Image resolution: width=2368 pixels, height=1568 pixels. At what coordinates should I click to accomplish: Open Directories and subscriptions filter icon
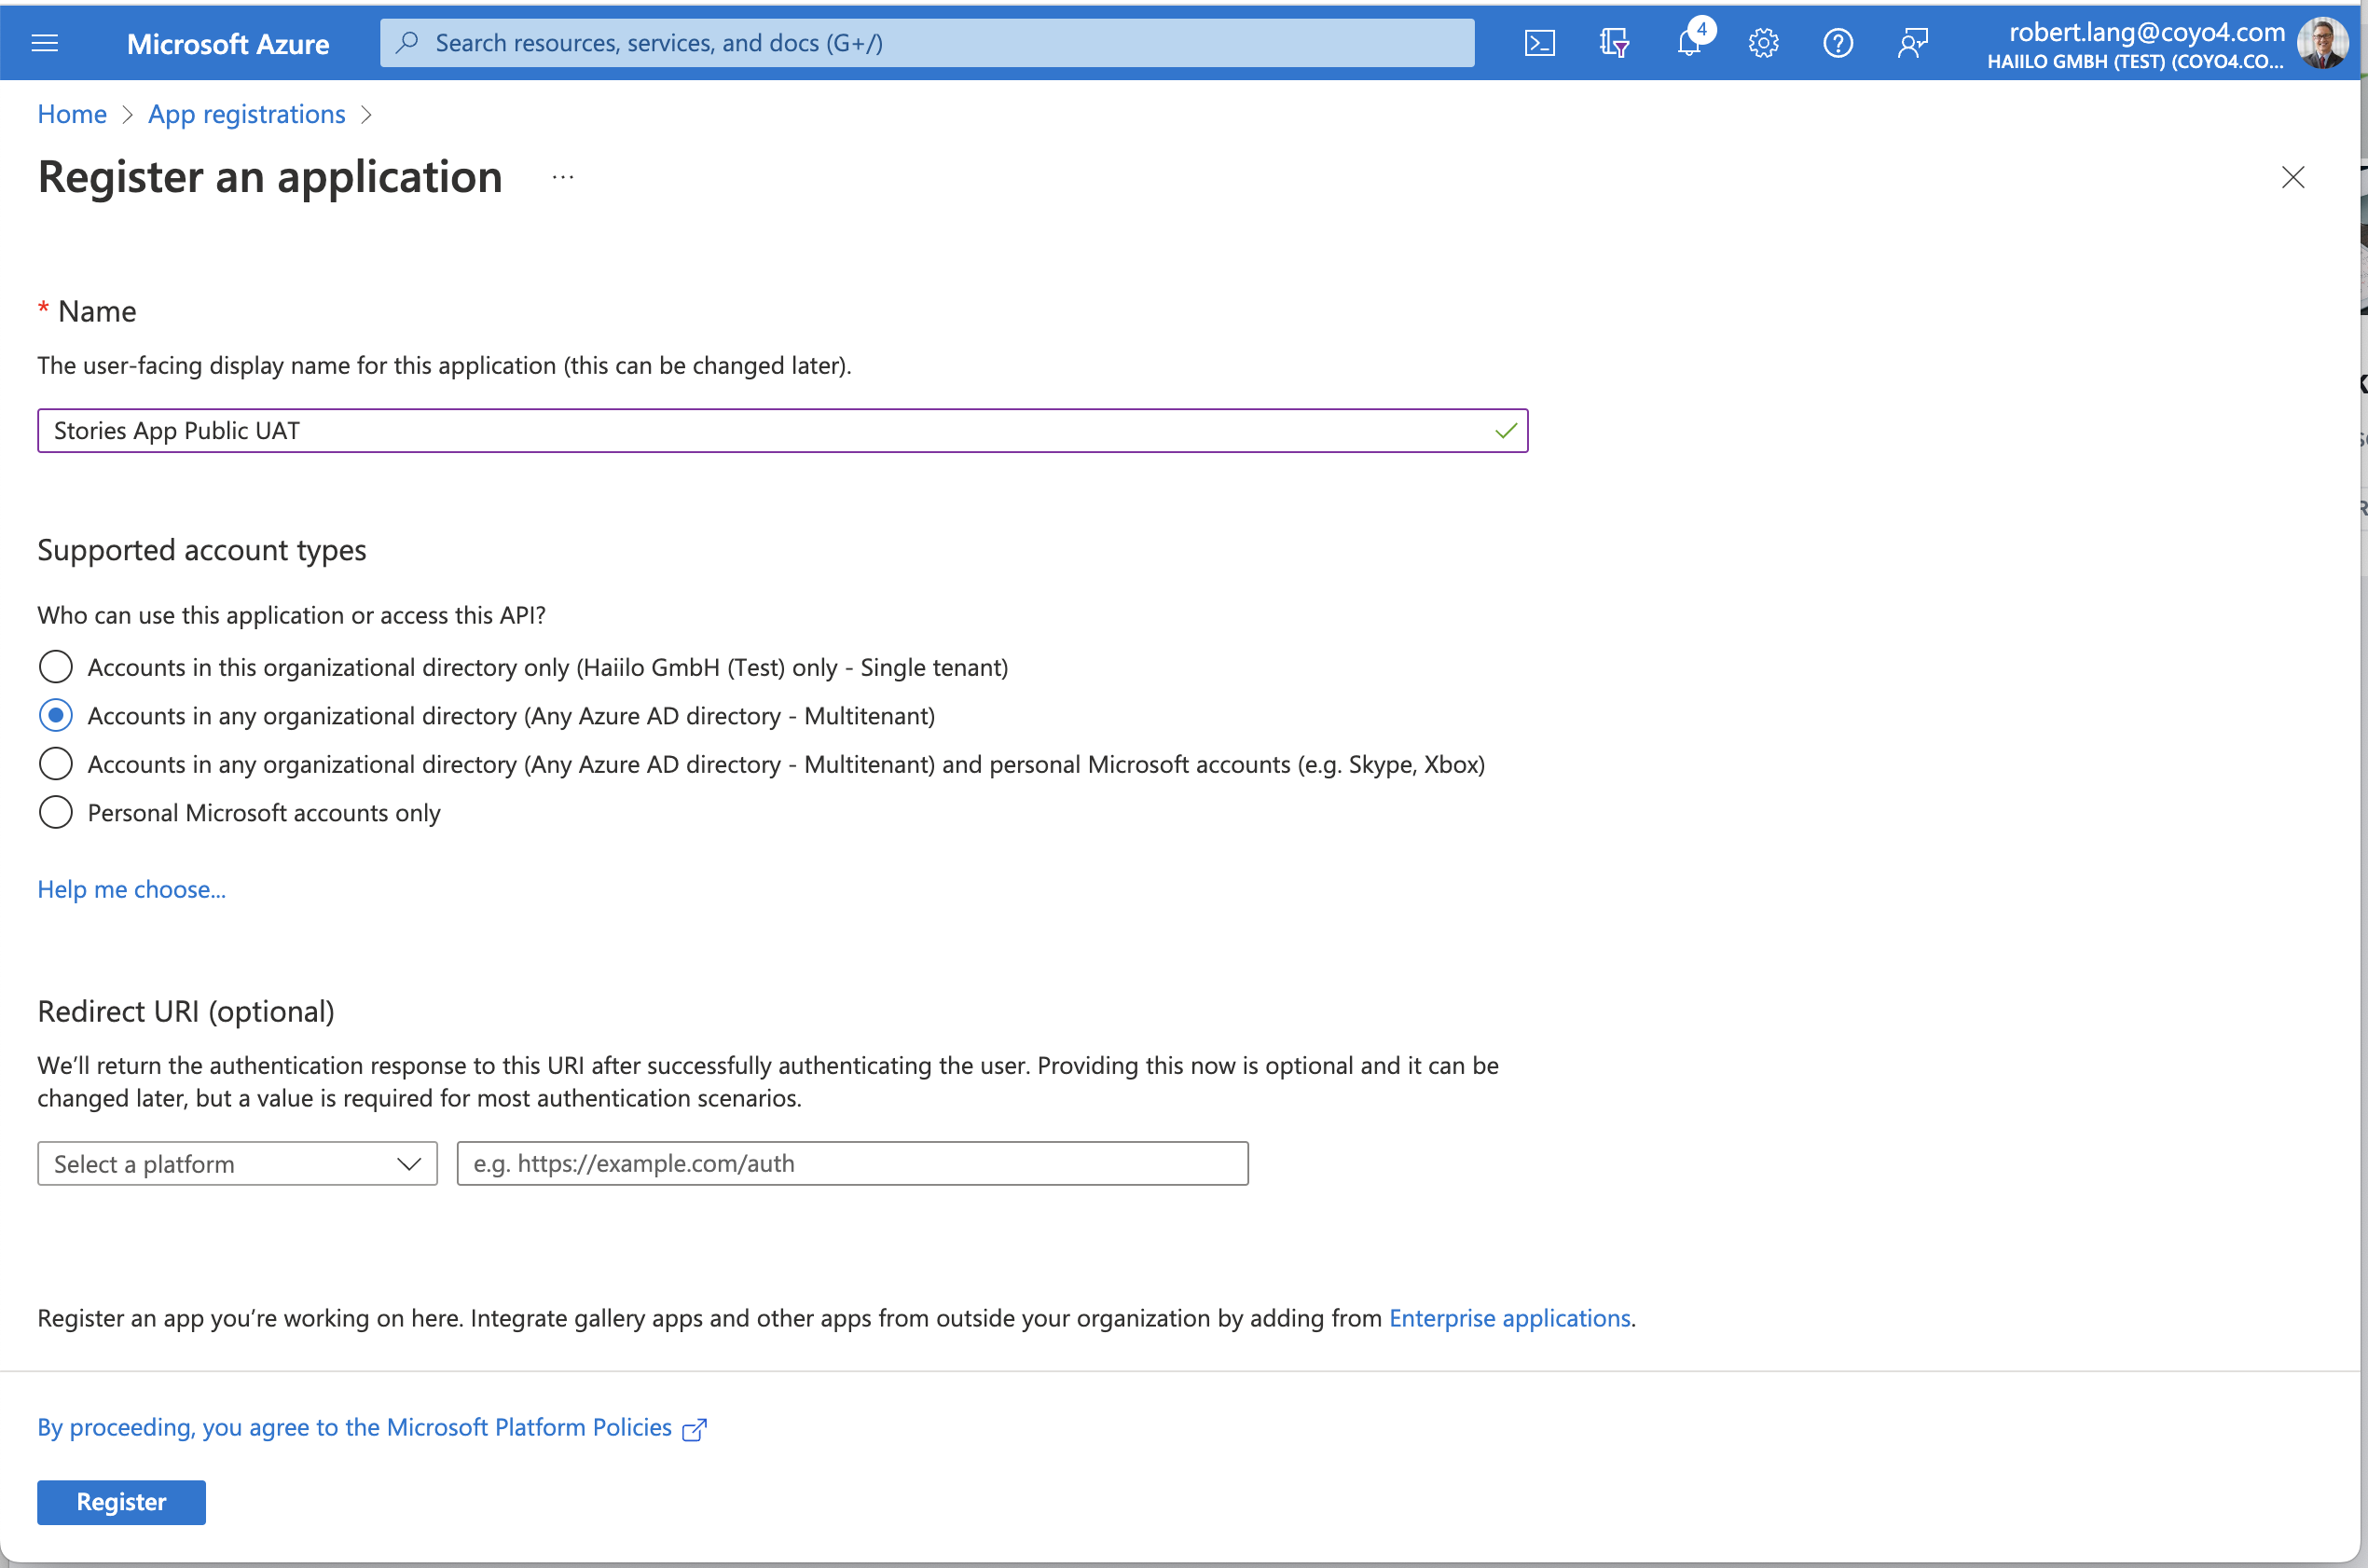(x=1614, y=43)
